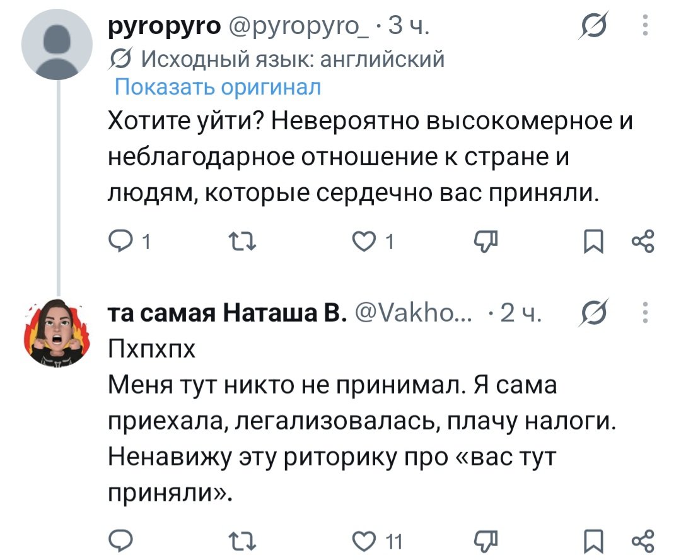Reply to Наташа В.'s tweet
Image resolution: width=681 pixels, height=560 pixels.
(x=120, y=541)
